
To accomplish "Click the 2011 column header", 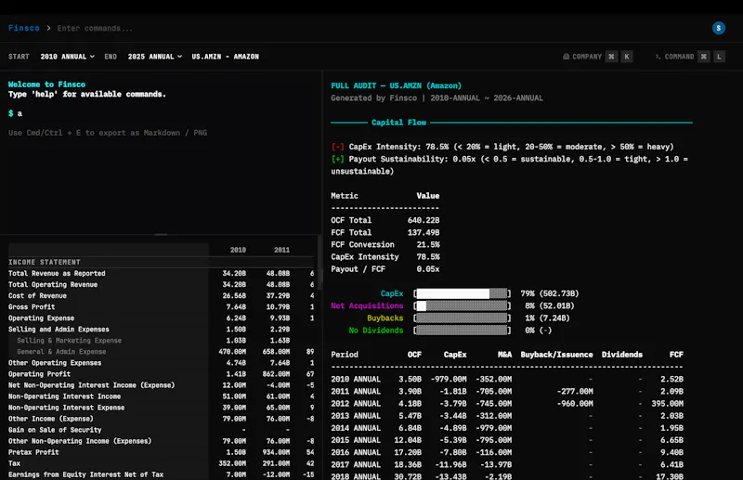I will [281, 250].
